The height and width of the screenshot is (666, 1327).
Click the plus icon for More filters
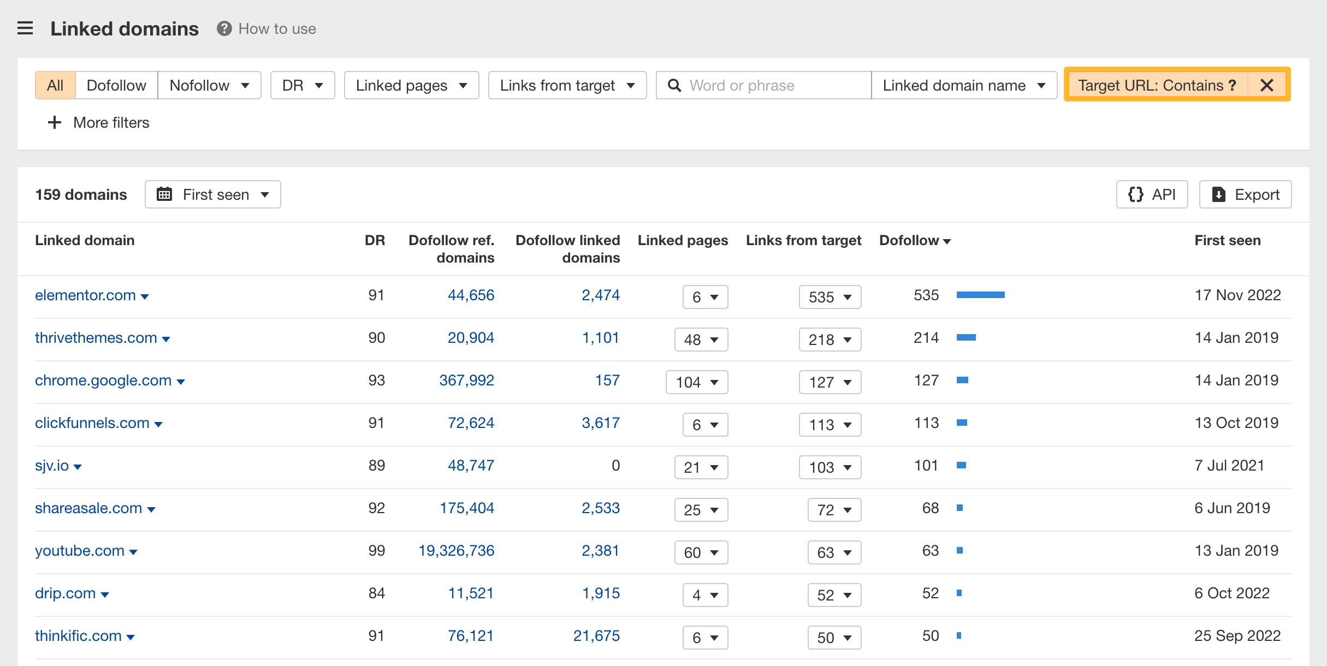pyautogui.click(x=55, y=122)
